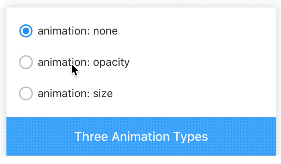This screenshot has width=281, height=164.
Task: Toggle the unchecked radio beside "animation: opacity"
Action: 26,62
